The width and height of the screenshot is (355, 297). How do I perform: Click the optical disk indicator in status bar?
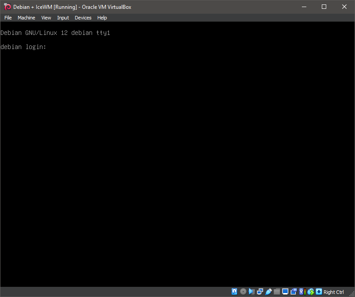[243, 292]
